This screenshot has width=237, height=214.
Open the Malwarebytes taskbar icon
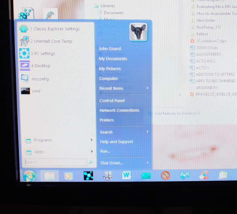pyautogui.click(x=185, y=175)
